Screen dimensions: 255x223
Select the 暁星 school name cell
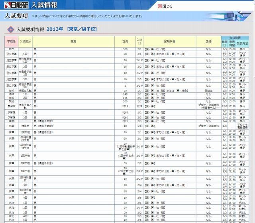[12, 121]
